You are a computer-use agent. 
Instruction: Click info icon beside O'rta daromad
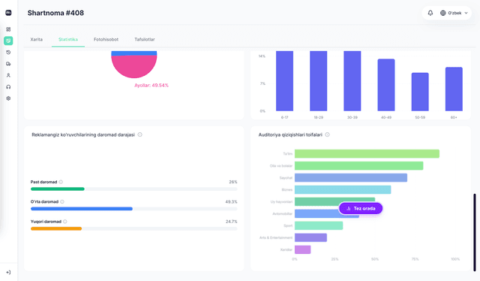coord(62,201)
